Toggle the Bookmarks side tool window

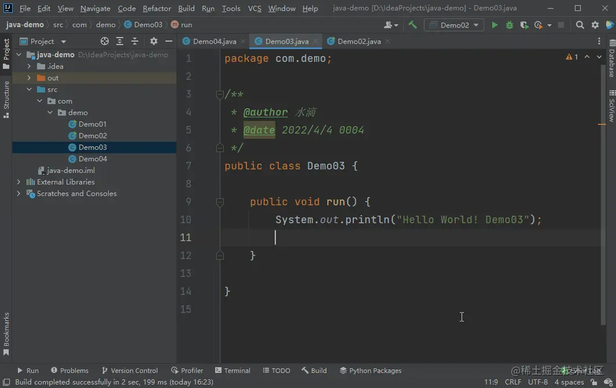coord(6,334)
